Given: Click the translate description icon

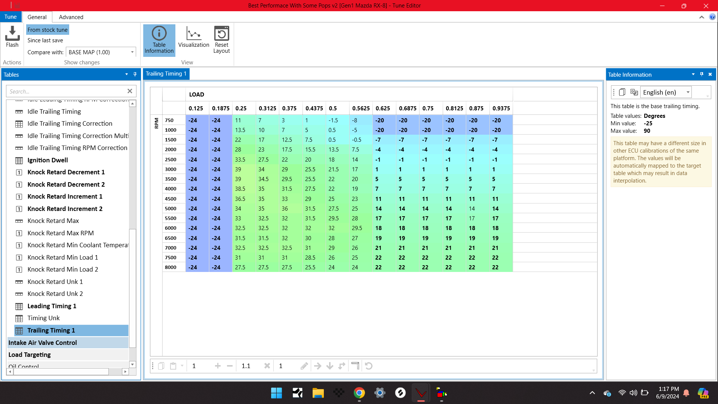Looking at the screenshot, I should point(634,92).
